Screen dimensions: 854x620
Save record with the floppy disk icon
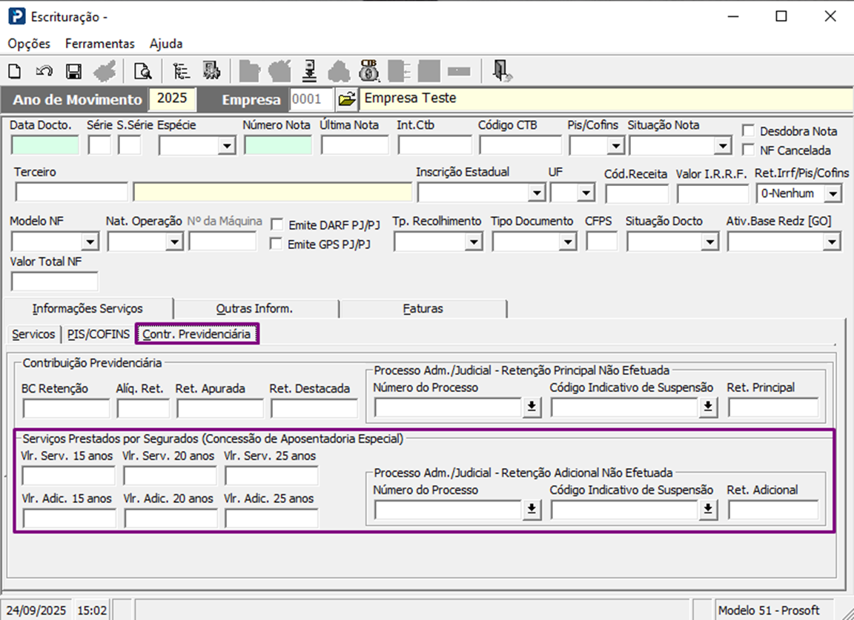(73, 71)
